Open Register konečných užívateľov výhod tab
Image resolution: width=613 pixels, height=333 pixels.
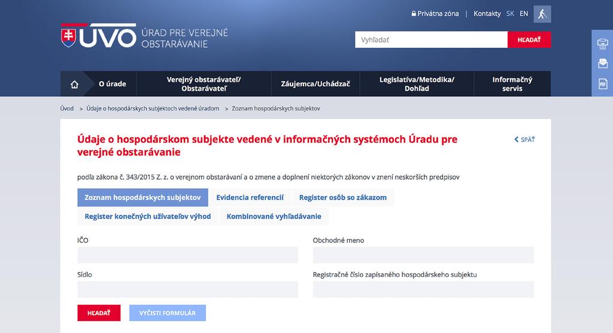pyautogui.click(x=148, y=216)
